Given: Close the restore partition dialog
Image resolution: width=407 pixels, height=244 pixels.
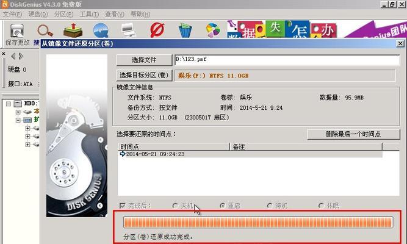Looking at the screenshot, I should [400, 43].
